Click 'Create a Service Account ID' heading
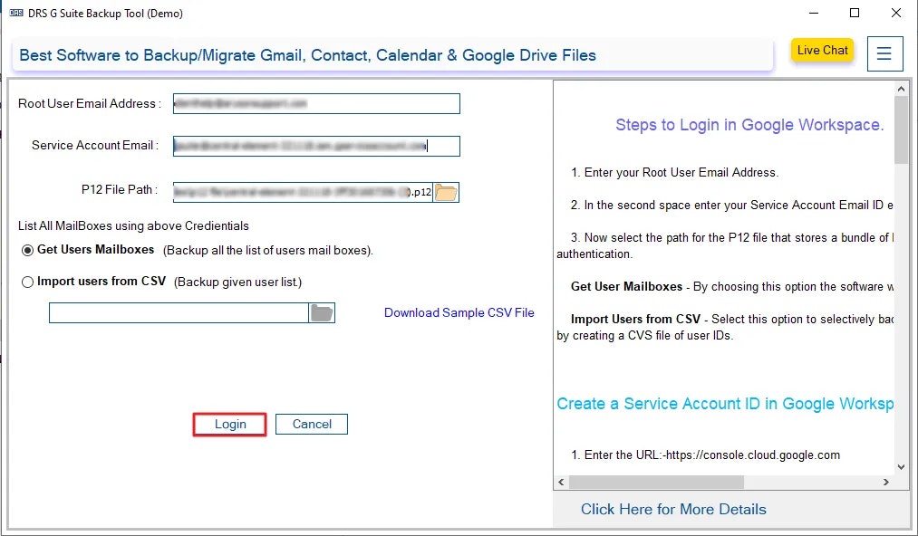The height and width of the screenshot is (536, 918). coord(725,404)
